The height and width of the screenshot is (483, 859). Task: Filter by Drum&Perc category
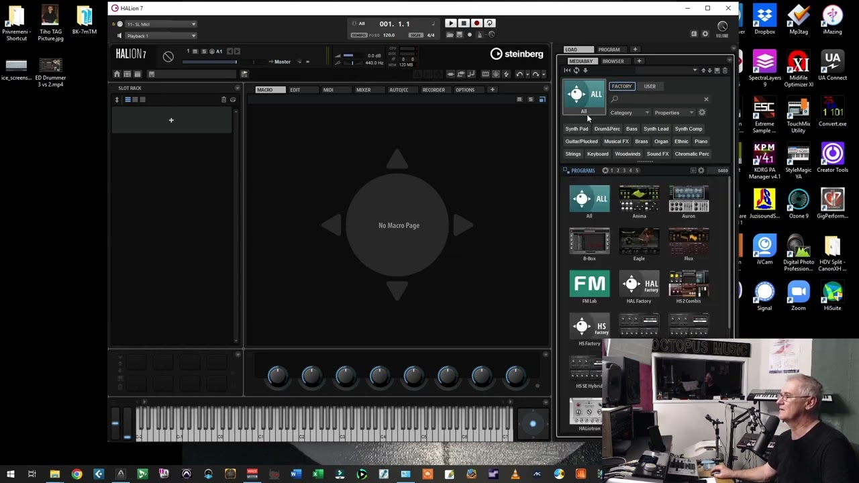click(x=607, y=129)
